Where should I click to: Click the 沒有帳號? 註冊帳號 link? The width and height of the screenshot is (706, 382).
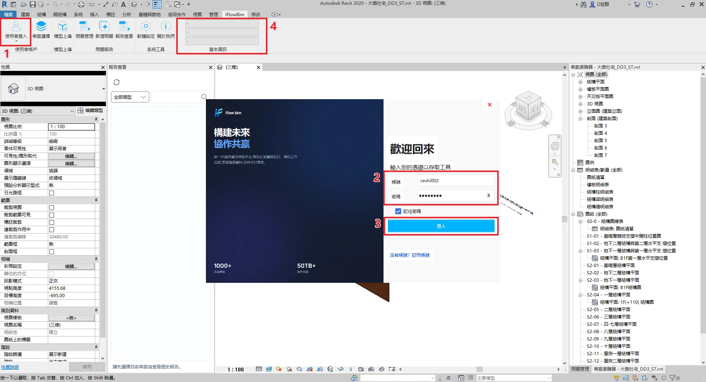[x=410, y=255]
